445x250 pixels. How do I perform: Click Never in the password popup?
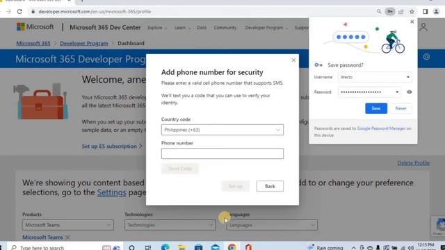(400, 108)
